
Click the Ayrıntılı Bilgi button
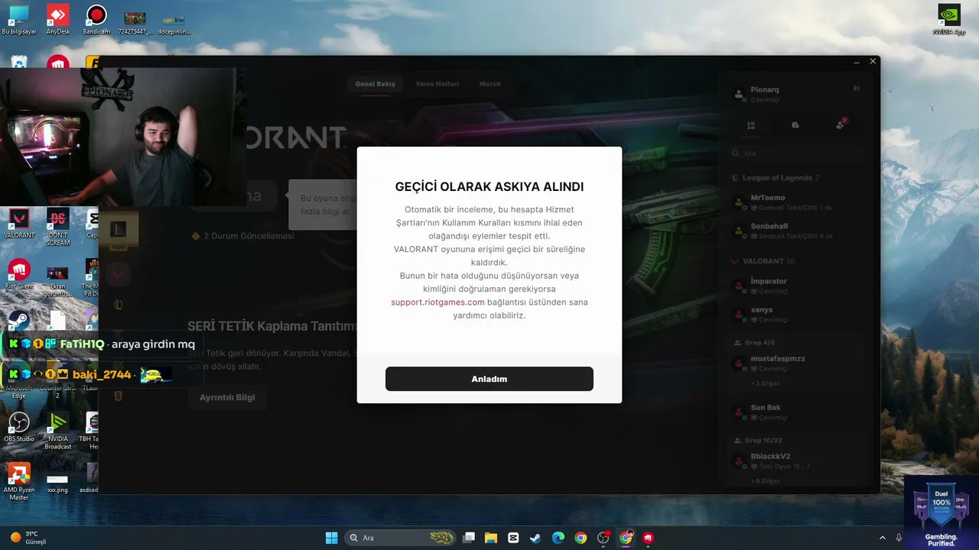pyautogui.click(x=227, y=397)
